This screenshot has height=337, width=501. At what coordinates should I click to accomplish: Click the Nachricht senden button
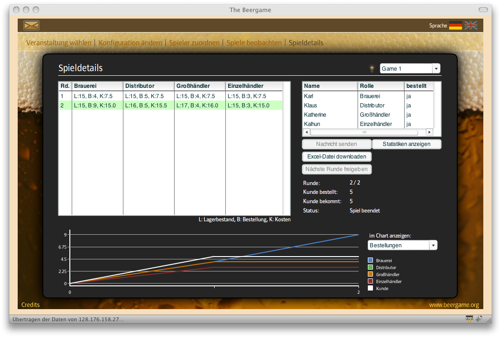[337, 144]
